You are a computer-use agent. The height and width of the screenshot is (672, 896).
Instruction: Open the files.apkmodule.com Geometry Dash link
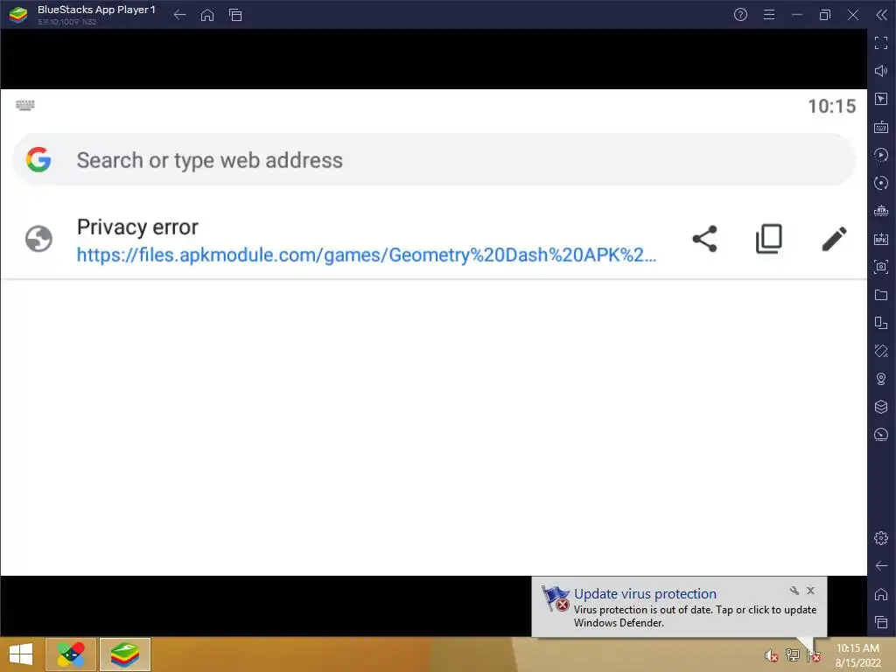click(x=367, y=255)
